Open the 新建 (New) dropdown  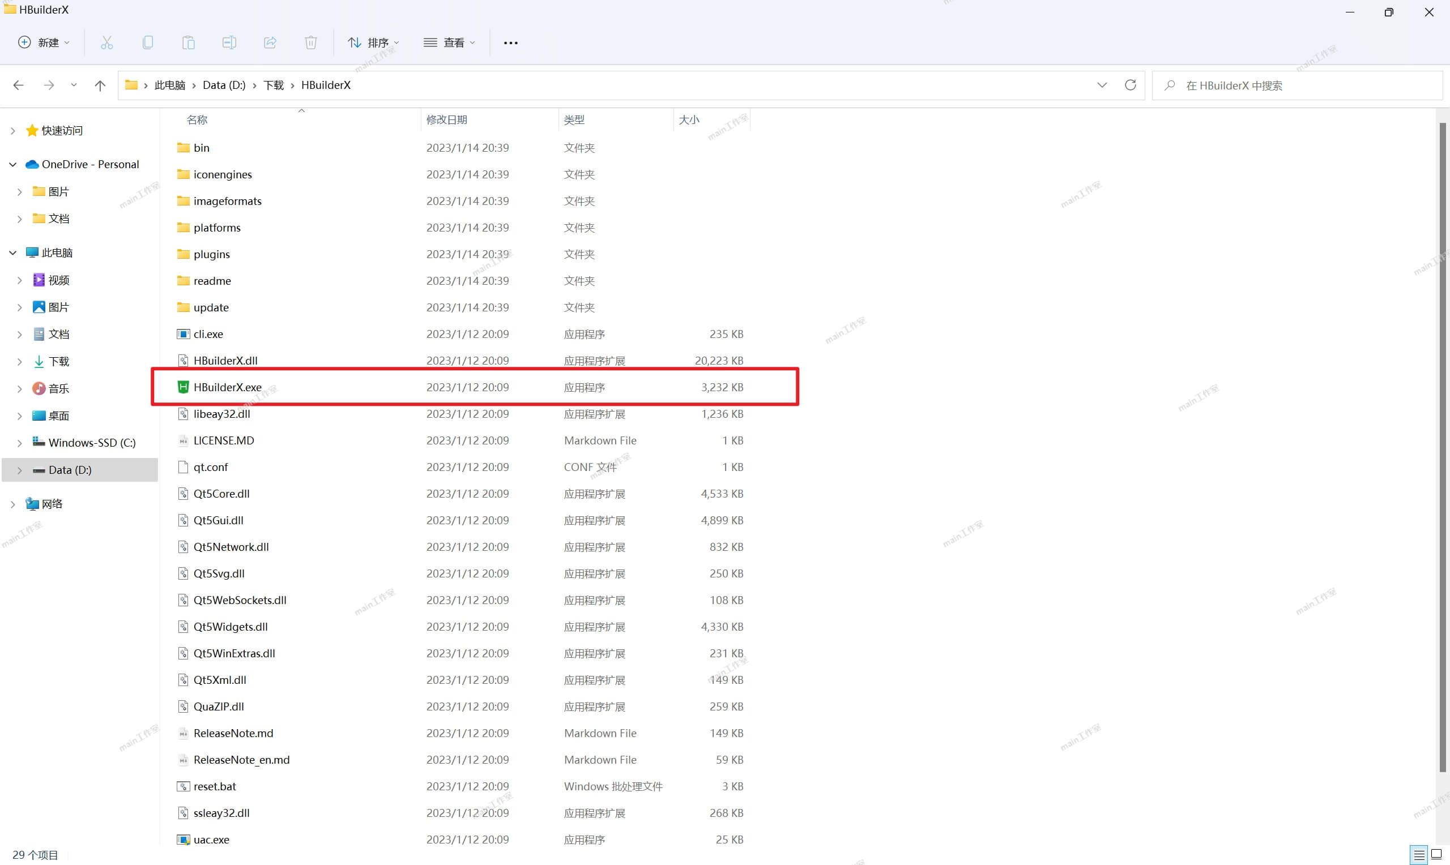point(44,42)
